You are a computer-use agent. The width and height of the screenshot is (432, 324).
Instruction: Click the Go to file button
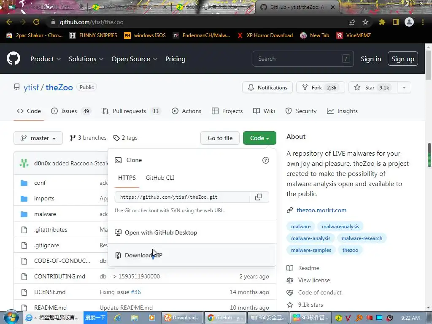[220, 138]
